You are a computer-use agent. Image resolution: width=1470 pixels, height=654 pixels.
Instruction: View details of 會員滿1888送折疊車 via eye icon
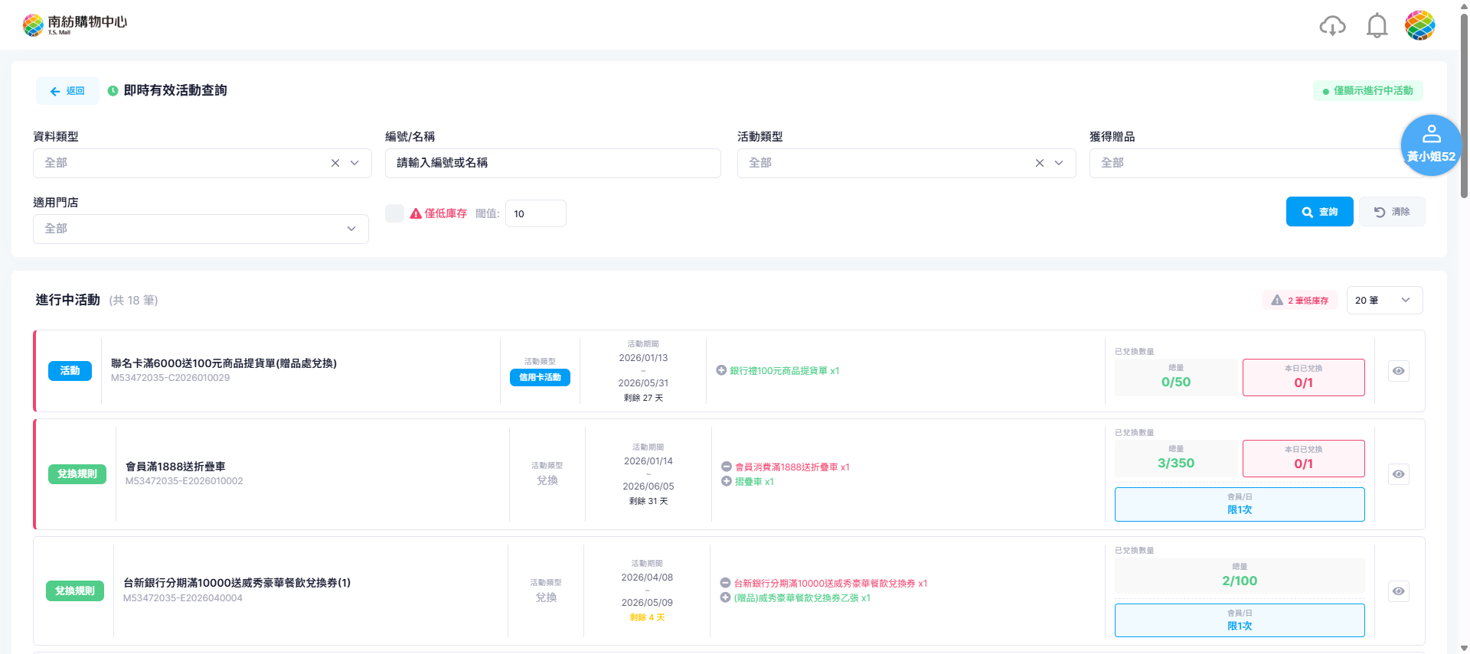tap(1399, 474)
